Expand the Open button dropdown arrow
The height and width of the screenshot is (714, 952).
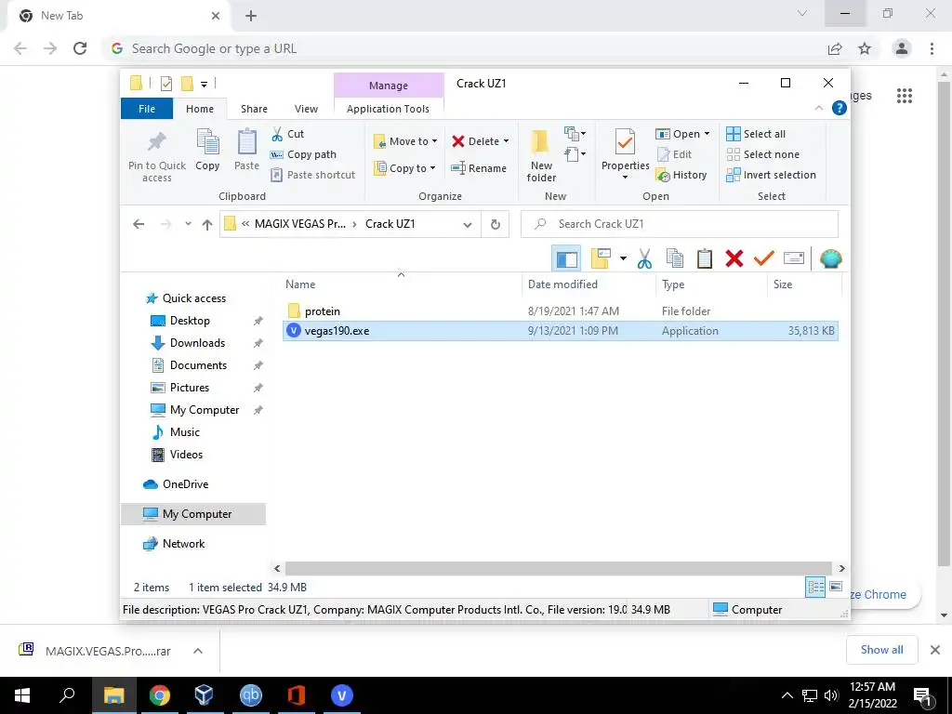tap(707, 134)
